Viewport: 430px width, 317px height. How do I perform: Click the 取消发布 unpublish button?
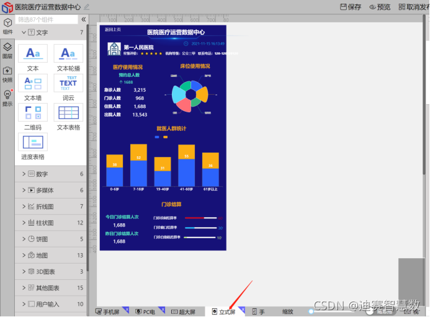pos(414,7)
